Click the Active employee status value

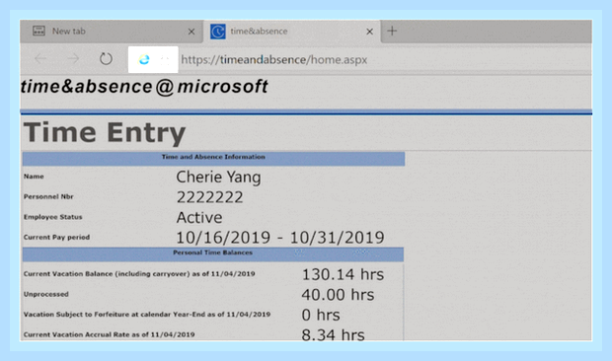pos(199,218)
